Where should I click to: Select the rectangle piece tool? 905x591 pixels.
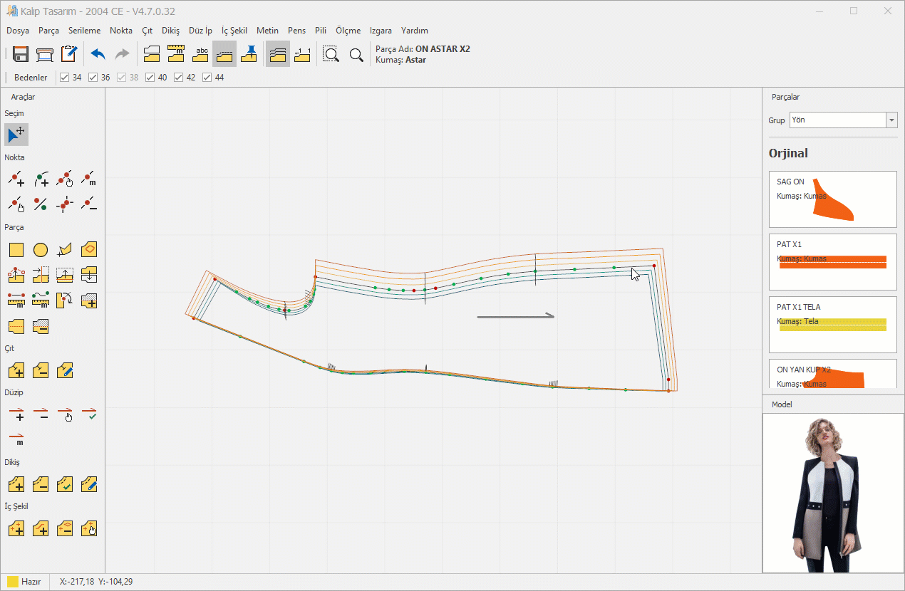[16, 250]
